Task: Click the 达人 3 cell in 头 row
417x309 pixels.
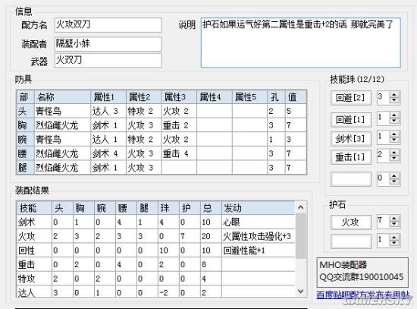Action: (x=108, y=111)
